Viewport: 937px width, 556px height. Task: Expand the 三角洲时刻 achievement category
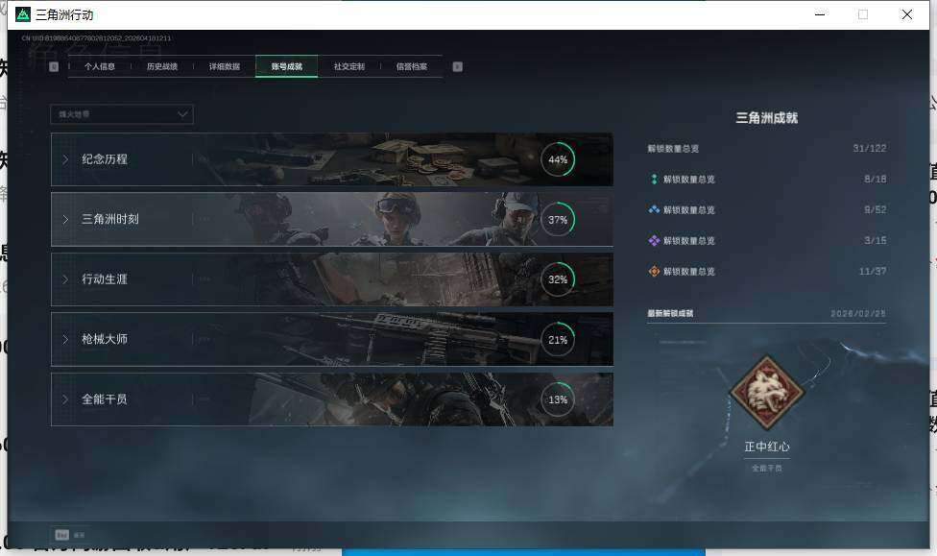pos(331,219)
